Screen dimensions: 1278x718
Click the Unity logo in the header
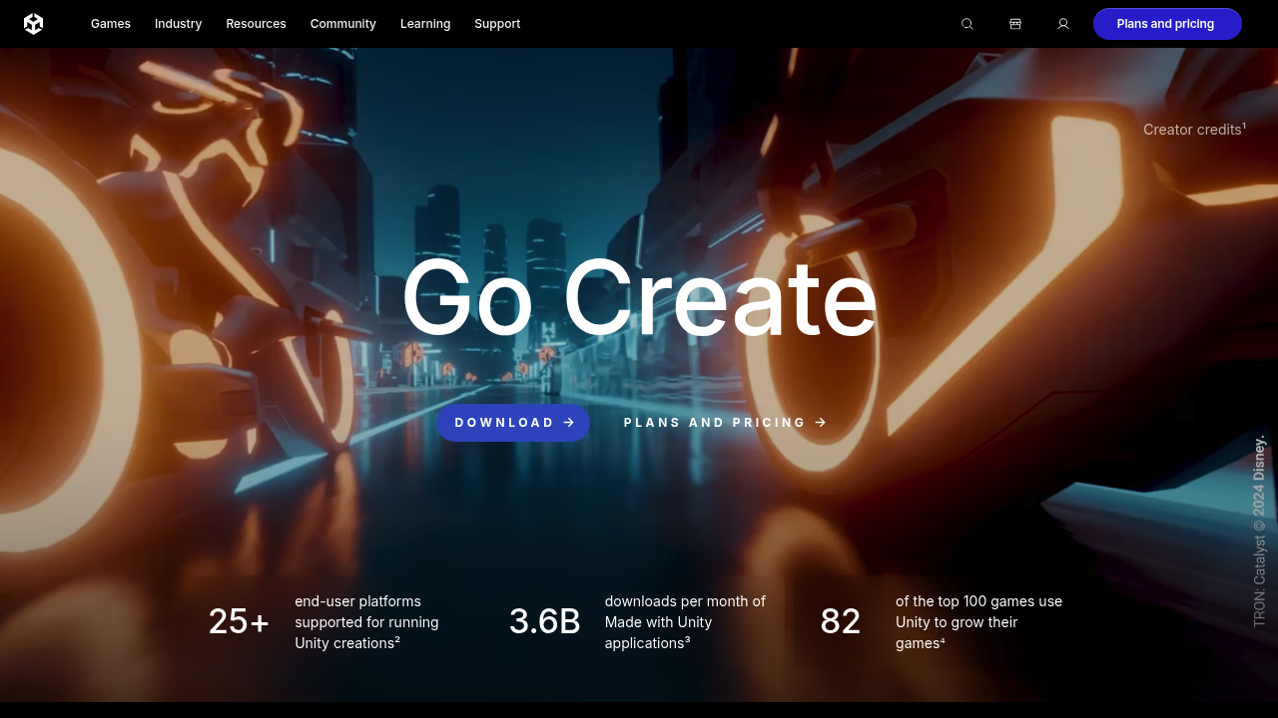[34, 24]
